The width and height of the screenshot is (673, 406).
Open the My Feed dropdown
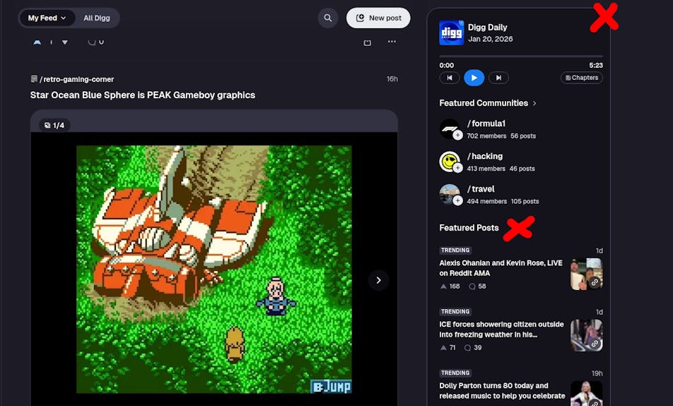coord(47,18)
